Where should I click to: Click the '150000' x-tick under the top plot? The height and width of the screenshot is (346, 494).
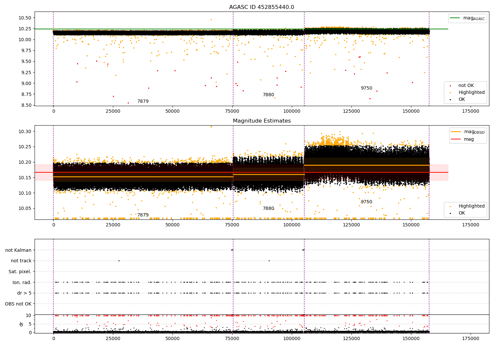[x=411, y=111]
